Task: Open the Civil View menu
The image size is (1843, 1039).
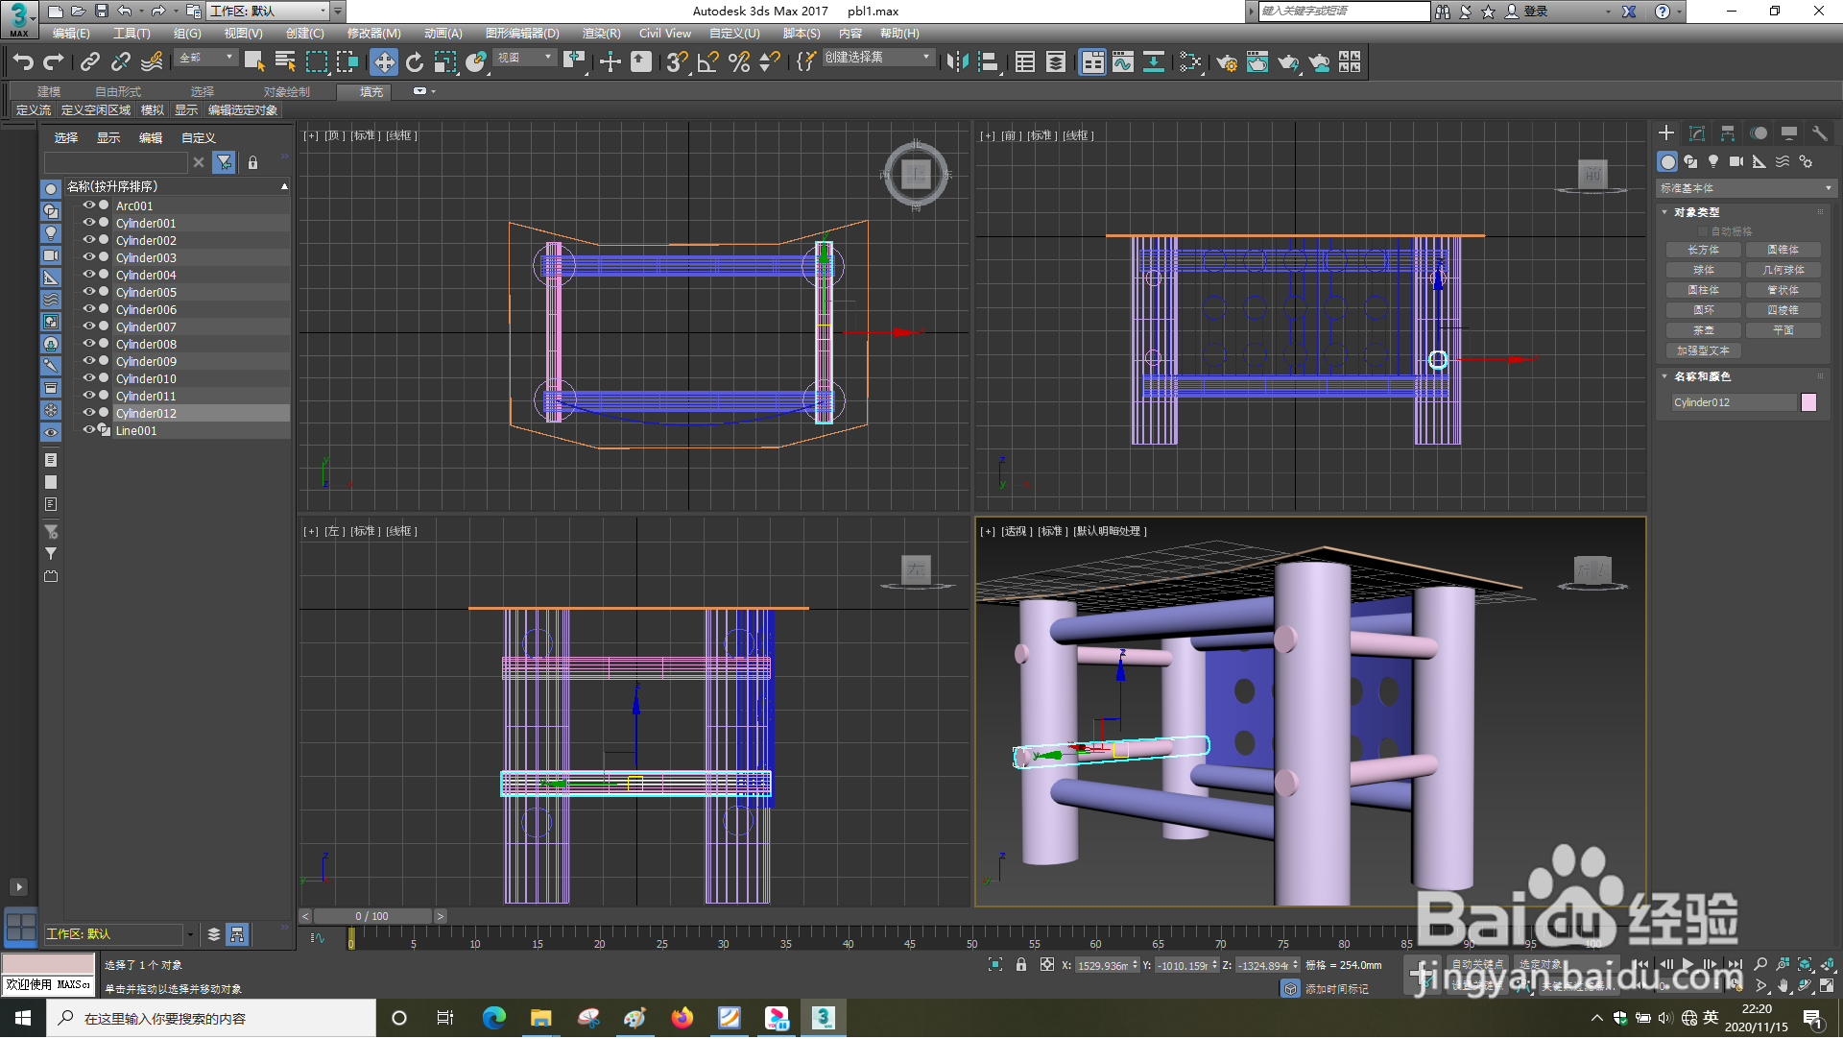Action: 664,33
